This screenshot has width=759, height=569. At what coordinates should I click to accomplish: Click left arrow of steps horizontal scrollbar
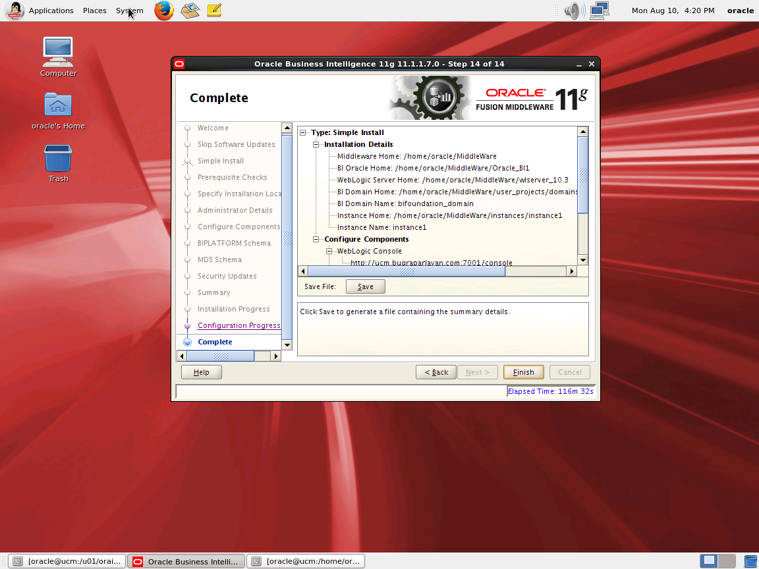tap(182, 356)
